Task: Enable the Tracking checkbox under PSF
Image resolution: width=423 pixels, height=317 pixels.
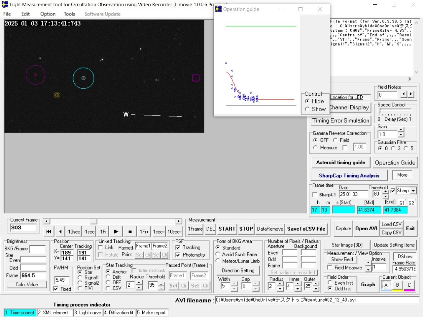Action: click(178, 247)
